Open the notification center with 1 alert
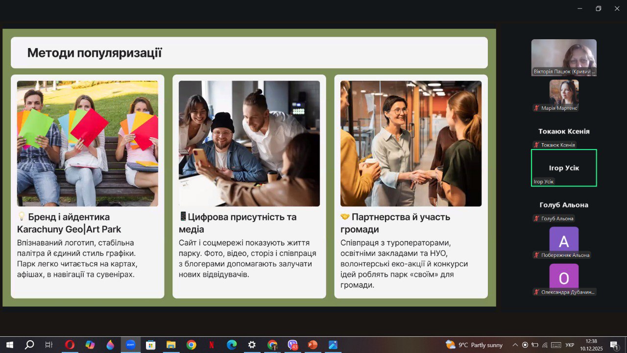The image size is (627, 353). coord(614,345)
